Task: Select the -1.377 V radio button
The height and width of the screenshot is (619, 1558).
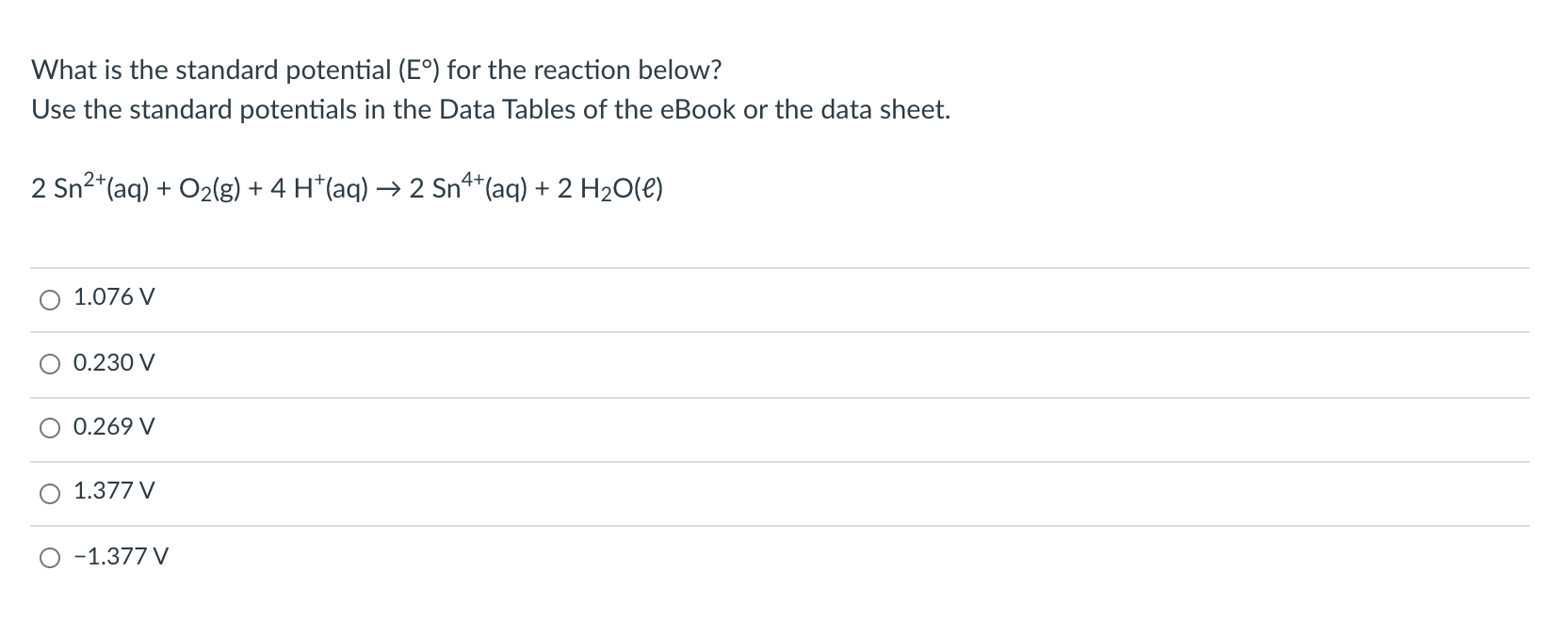Action: (49, 556)
